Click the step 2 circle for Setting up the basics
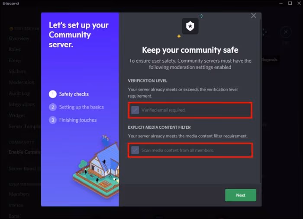Viewport: 303px width, 219px height. click(x=52, y=107)
